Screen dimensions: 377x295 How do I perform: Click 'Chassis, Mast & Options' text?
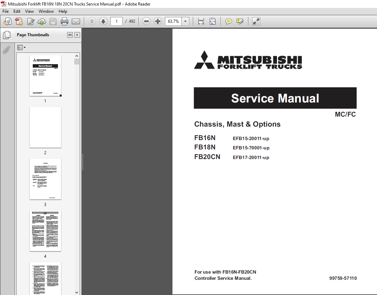pos(237,124)
